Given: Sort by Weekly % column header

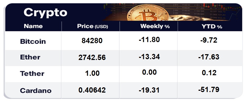Looking at the screenshot, I should click(155, 26).
